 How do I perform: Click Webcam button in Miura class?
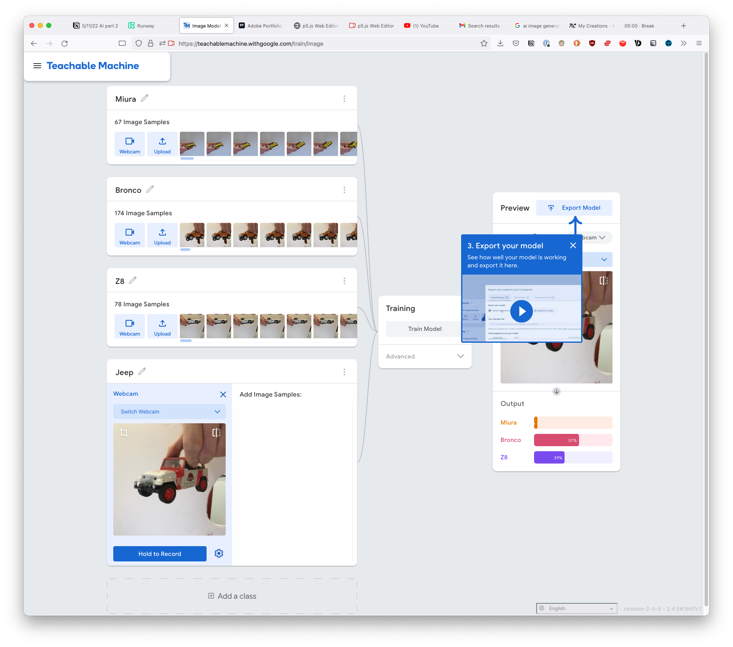130,144
